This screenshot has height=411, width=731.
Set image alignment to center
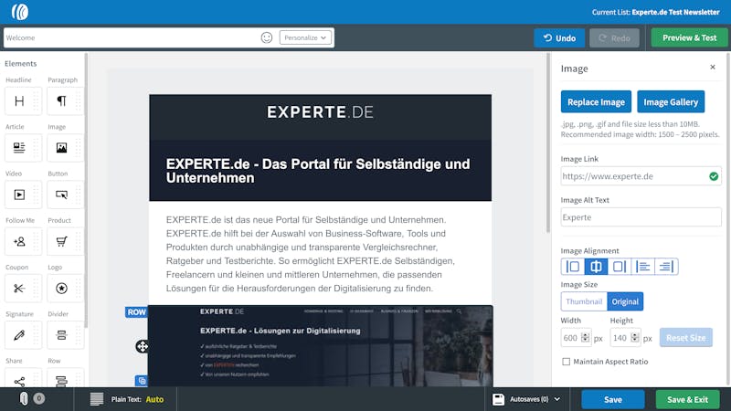tap(596, 267)
